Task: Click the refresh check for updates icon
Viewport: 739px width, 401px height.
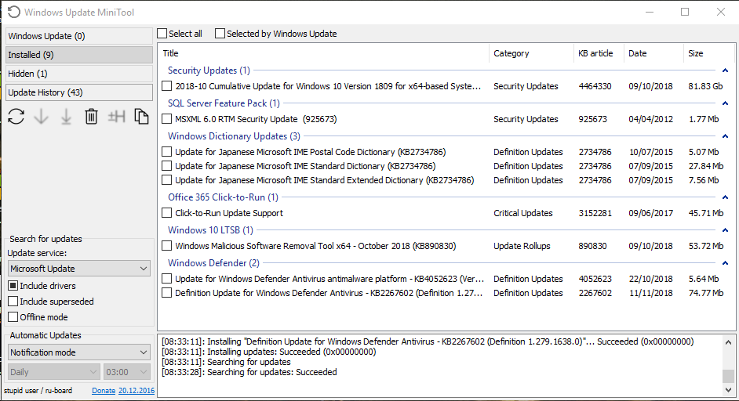Action: tap(16, 116)
